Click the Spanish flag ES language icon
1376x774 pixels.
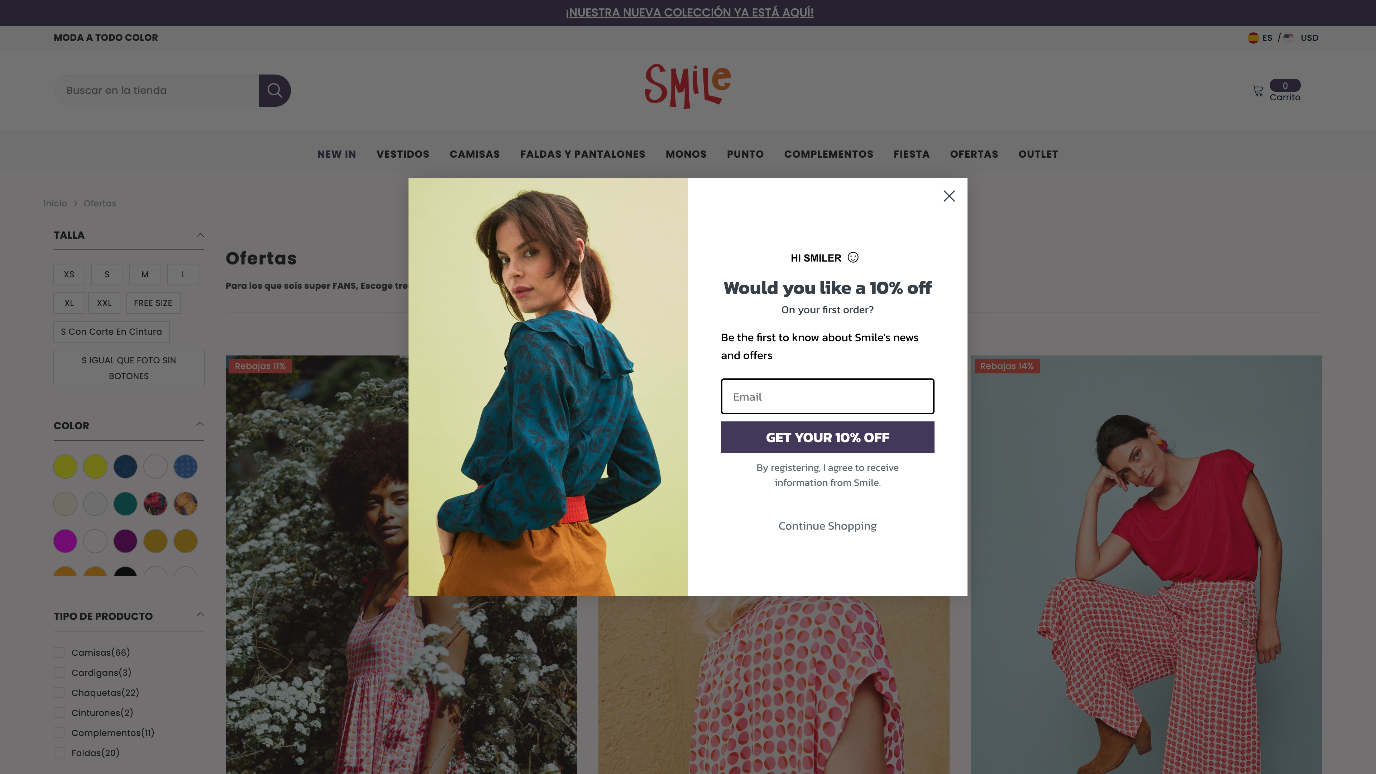point(1253,38)
